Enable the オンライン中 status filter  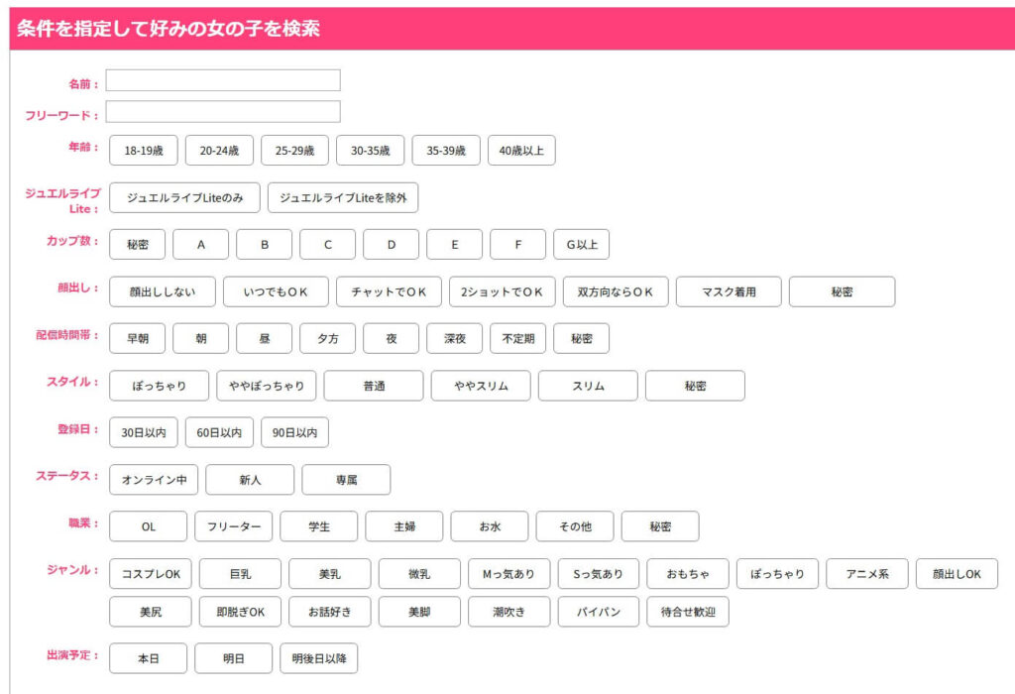[x=154, y=480]
